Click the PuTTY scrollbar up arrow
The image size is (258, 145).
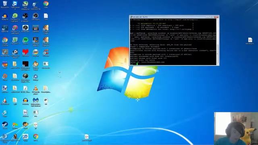218,20
